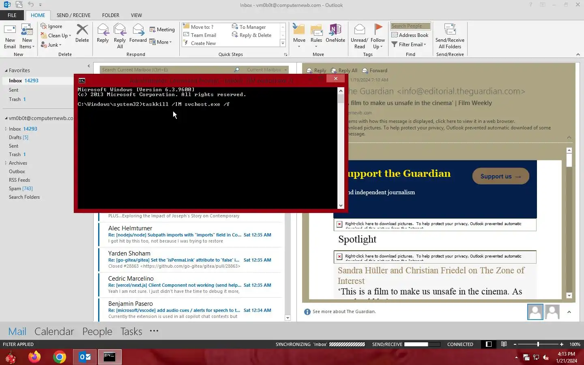Click the Create New quick step
Screen dimensions: 584x365
[200, 43]
